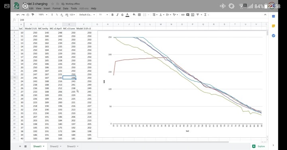Open the Data menu
The height and width of the screenshot is (150, 287).
[x=65, y=8]
